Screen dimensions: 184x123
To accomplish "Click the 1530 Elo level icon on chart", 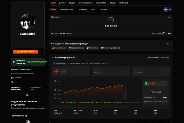I will click(56, 81).
